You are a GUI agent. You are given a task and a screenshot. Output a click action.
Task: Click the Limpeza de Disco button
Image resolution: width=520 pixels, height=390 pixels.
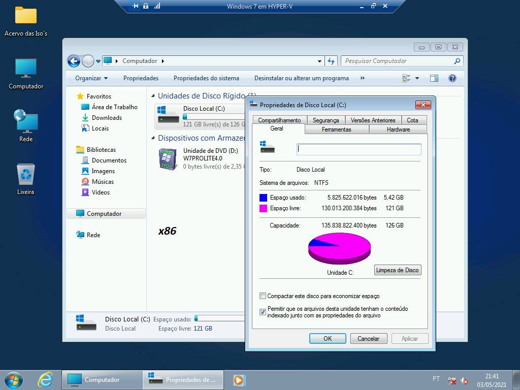point(397,270)
